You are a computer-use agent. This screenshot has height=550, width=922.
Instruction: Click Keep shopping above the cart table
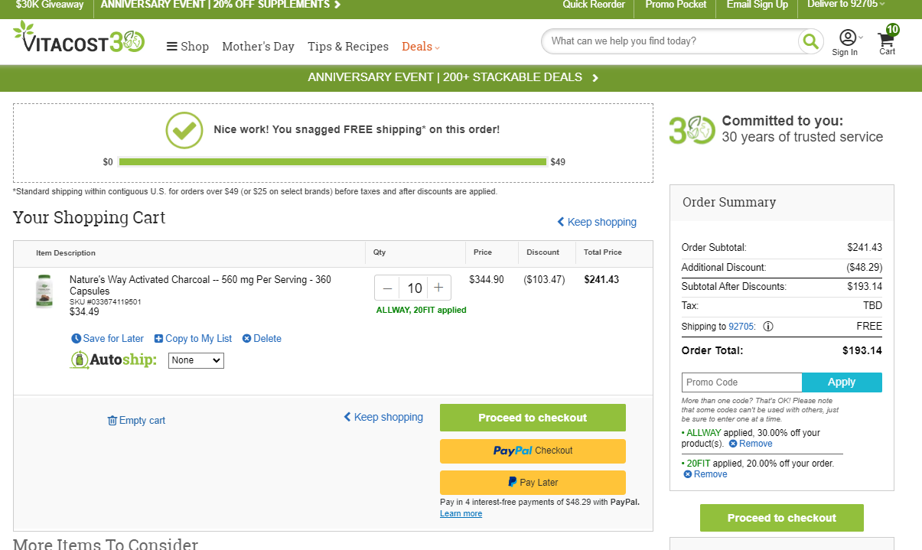click(x=597, y=222)
